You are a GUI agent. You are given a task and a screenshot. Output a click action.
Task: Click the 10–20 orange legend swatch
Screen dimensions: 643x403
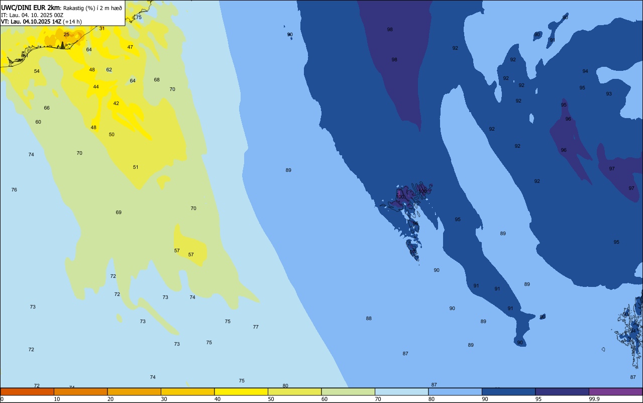pos(80,391)
